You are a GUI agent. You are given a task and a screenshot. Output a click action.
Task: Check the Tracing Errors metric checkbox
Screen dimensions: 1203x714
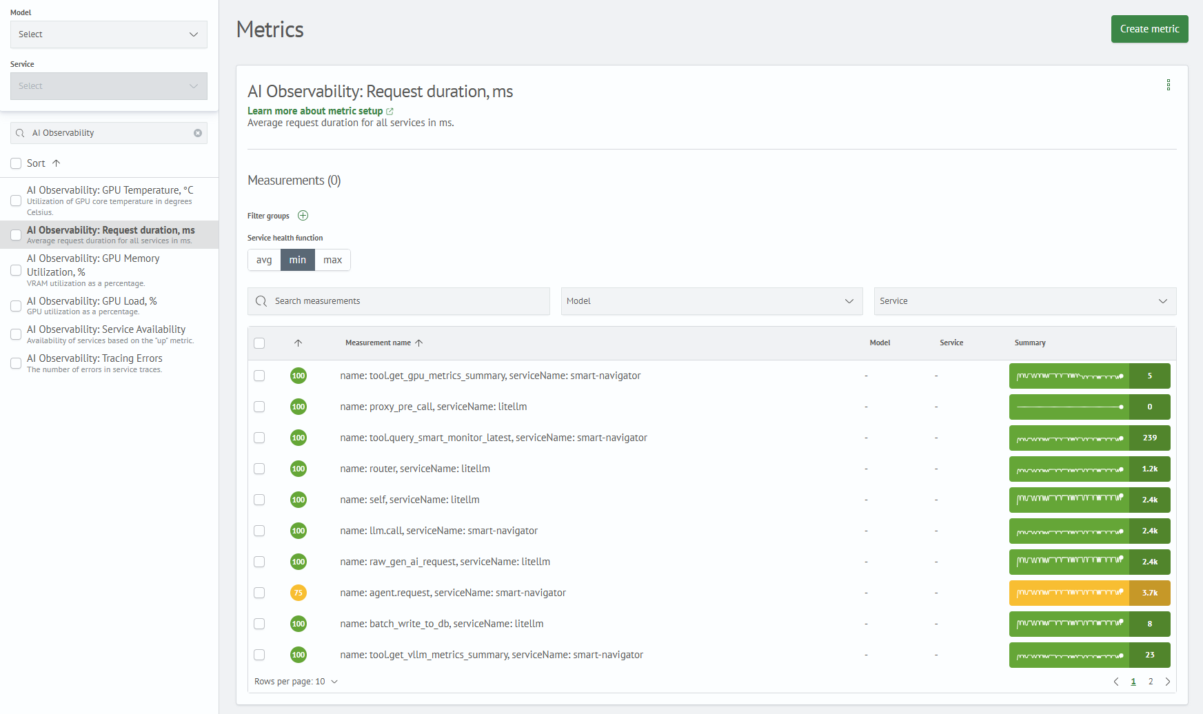[x=16, y=363]
